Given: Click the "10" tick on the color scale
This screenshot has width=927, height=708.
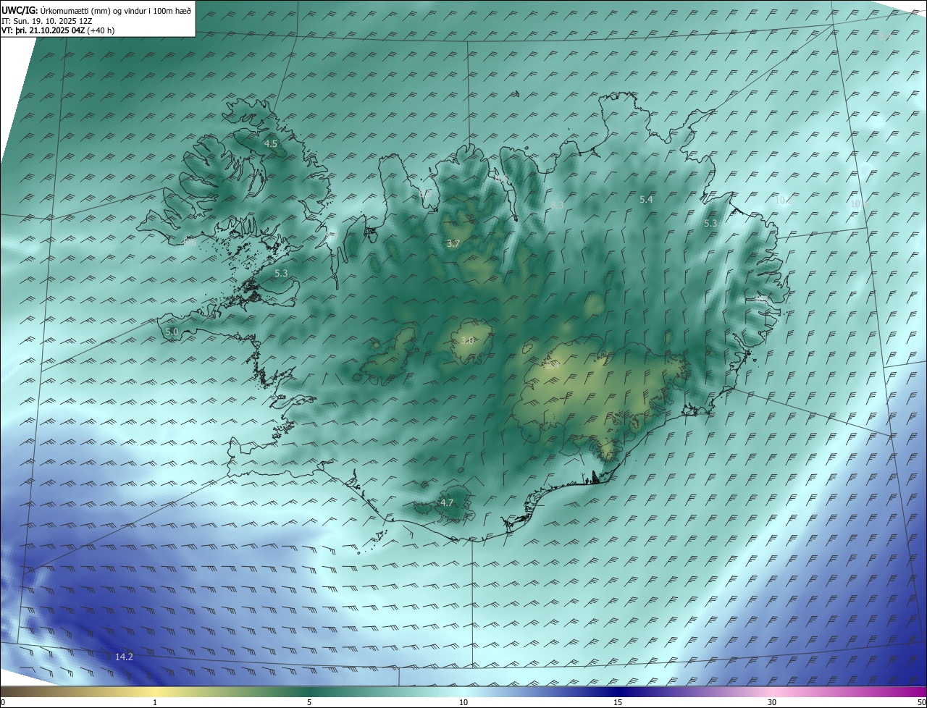Looking at the screenshot, I should coord(463,702).
